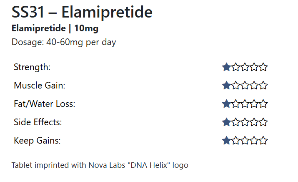Click the Strength label
Screen dimensions: 298x182
[x=32, y=67]
